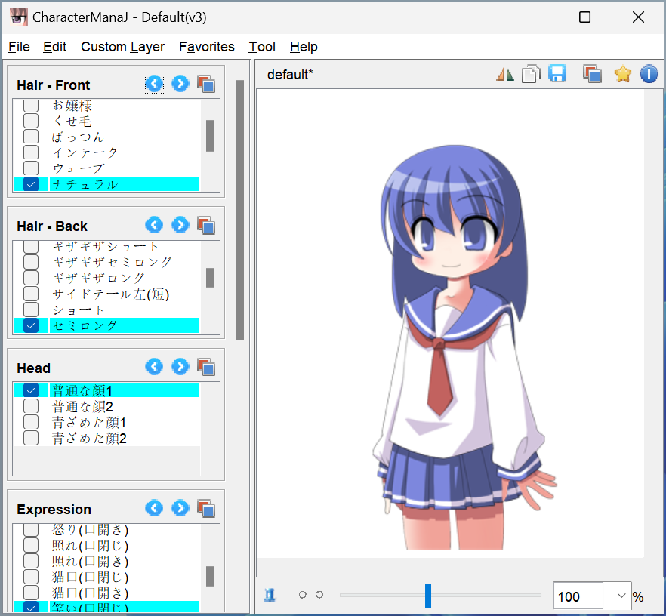Uncheck the 普通な顔1 head checkbox
666x616 pixels.
30,390
